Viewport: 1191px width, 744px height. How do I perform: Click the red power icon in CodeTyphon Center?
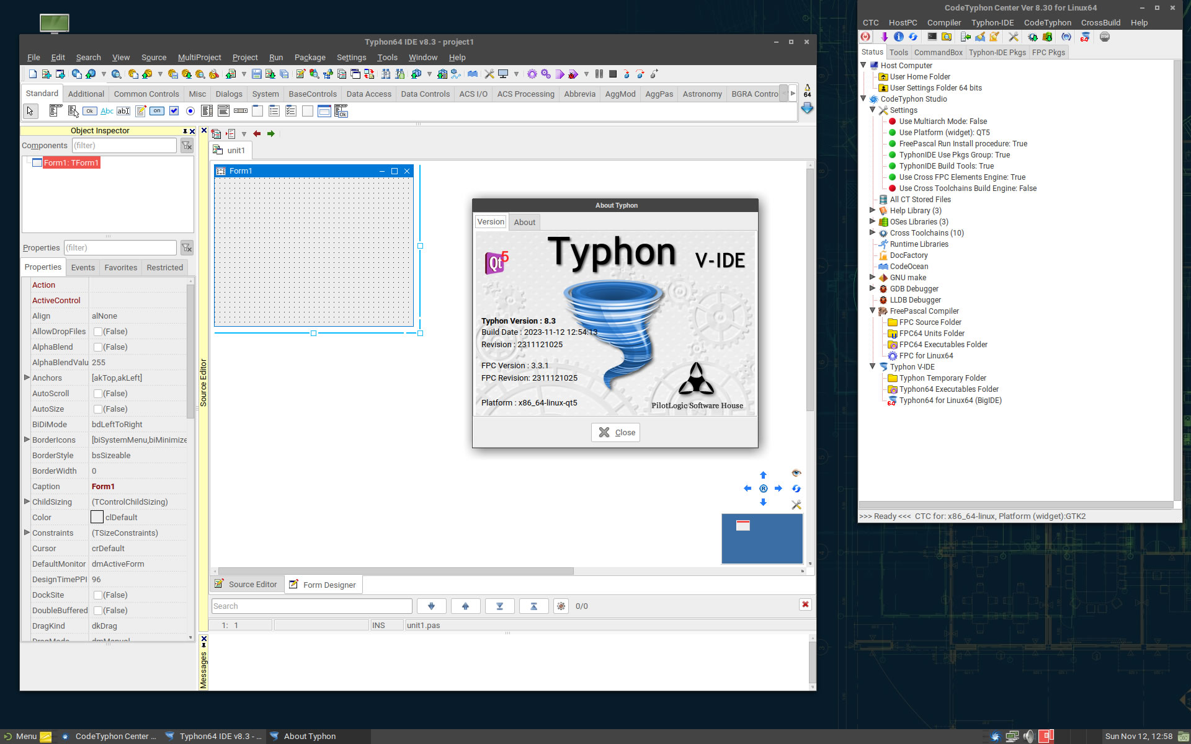865,37
